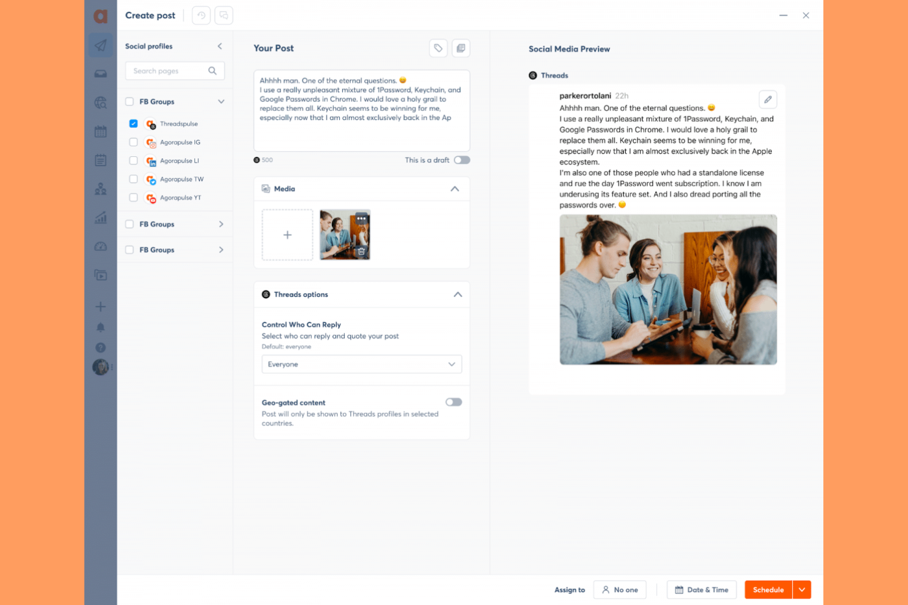908x605 pixels.
Task: Open the Schedule button dropdown arrow
Action: (x=802, y=589)
